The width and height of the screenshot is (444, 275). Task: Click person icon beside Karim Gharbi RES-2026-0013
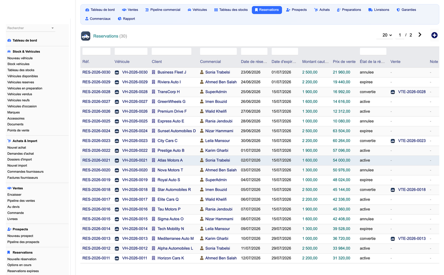[202, 239]
